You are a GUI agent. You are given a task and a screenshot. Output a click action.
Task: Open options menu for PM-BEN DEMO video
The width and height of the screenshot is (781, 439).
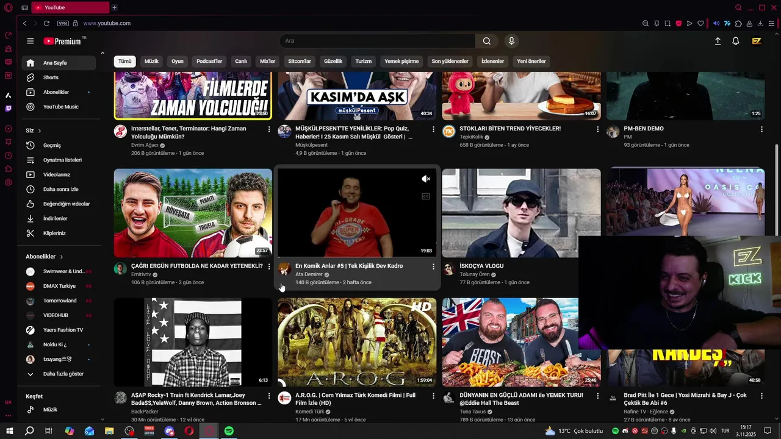[x=761, y=129]
